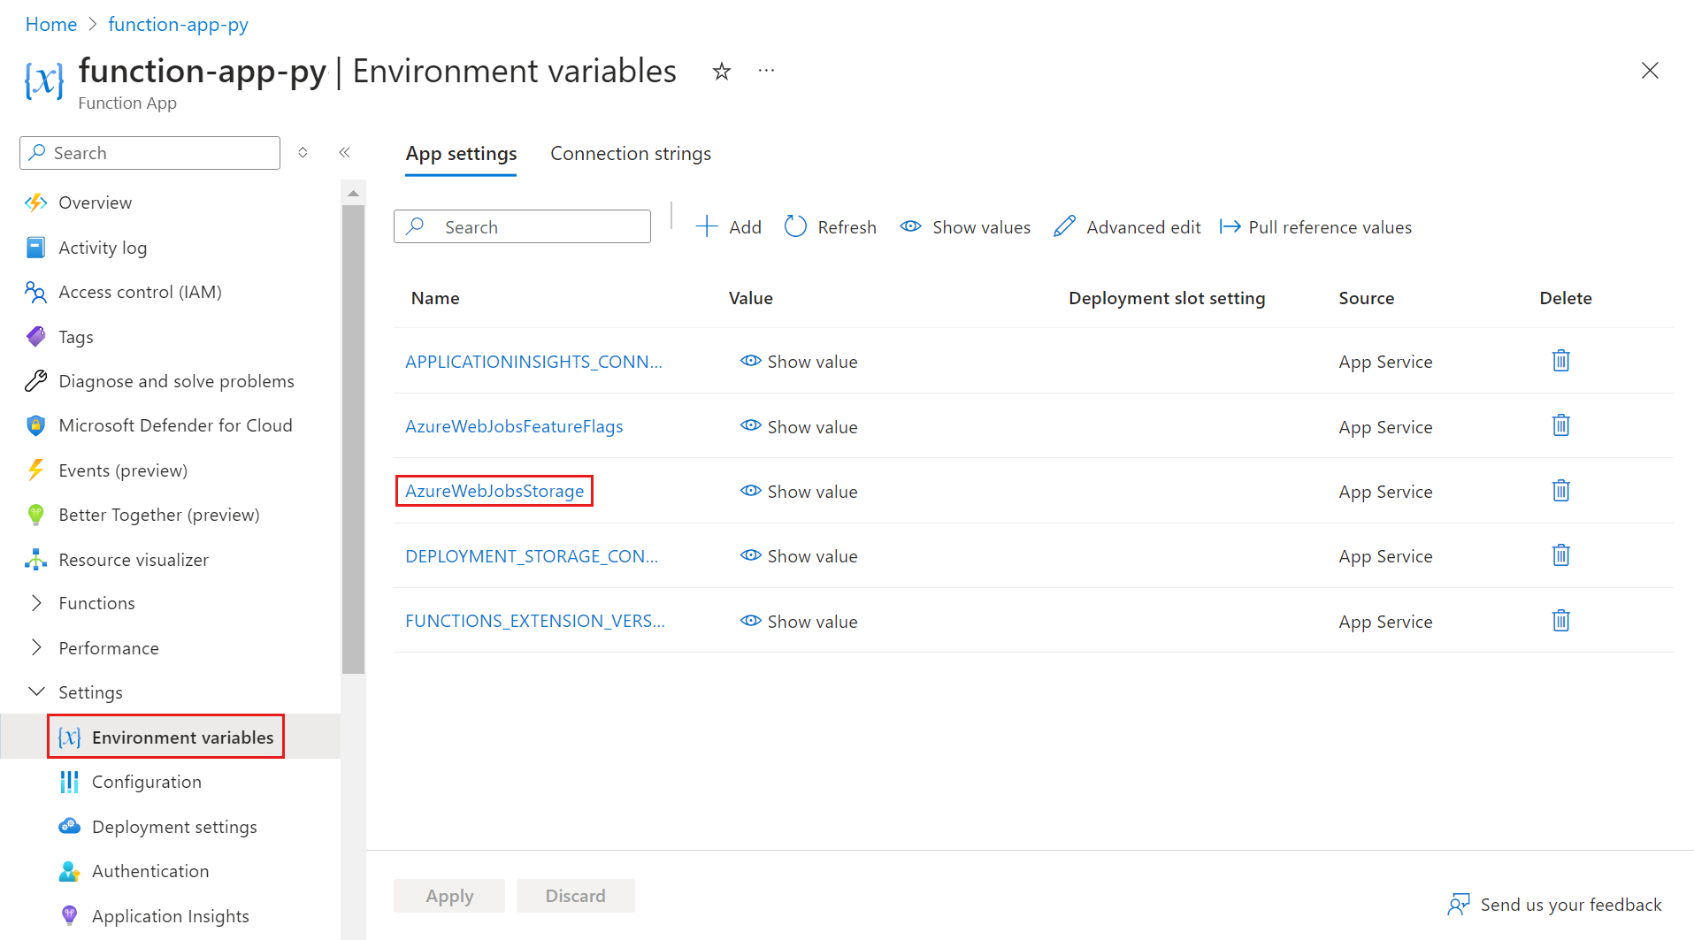Apply the environment variable changes
The width and height of the screenshot is (1694, 940).
pyautogui.click(x=448, y=895)
